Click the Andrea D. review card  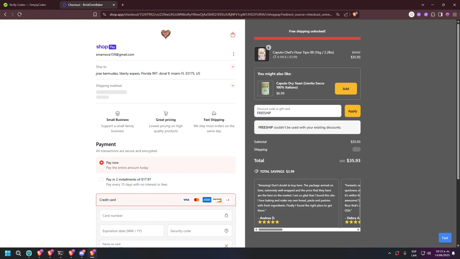click(x=297, y=203)
